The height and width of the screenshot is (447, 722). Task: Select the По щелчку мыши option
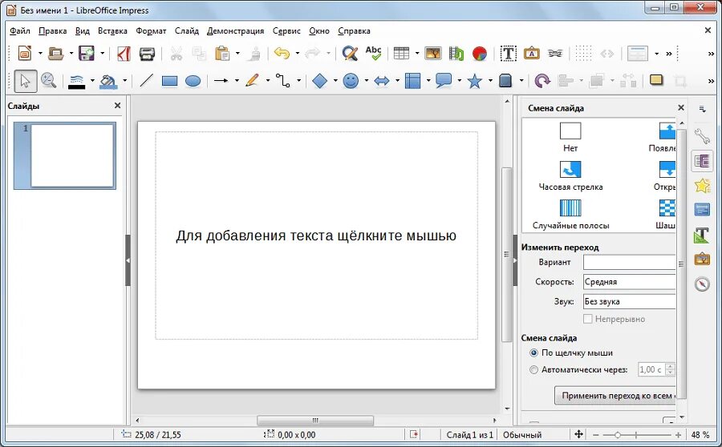coord(572,352)
